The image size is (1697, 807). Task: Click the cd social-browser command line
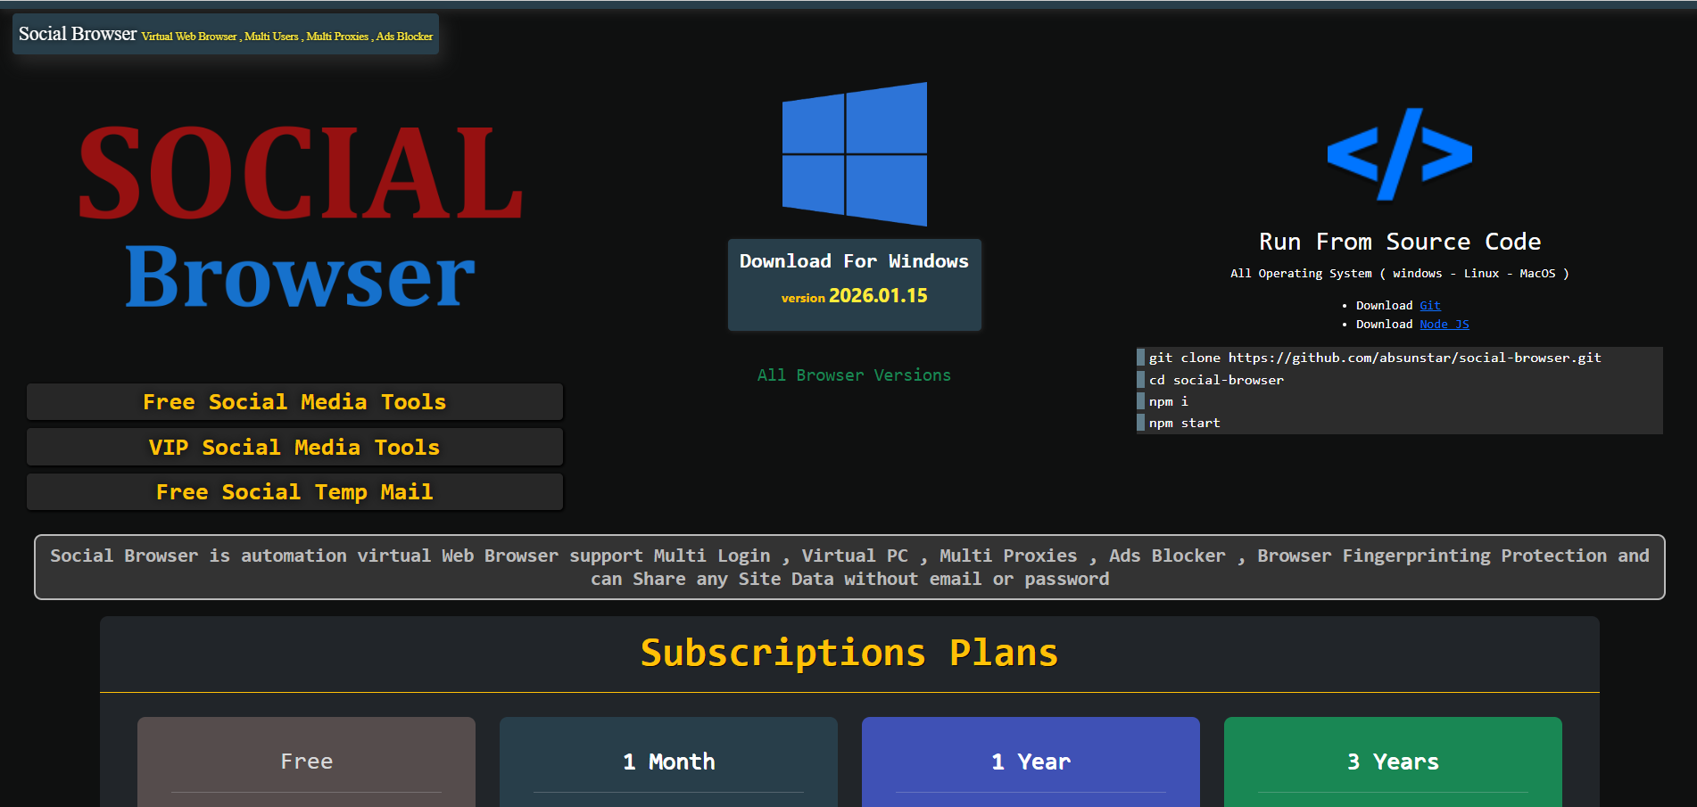[1216, 379]
